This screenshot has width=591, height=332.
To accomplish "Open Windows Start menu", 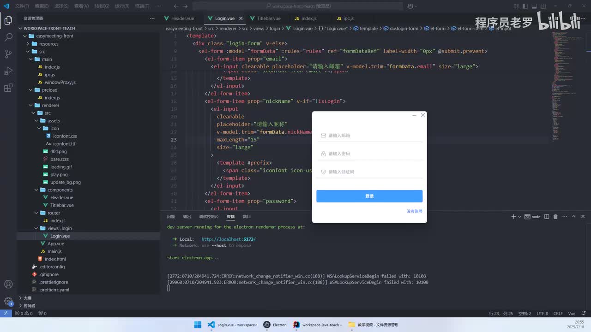I will point(198,325).
